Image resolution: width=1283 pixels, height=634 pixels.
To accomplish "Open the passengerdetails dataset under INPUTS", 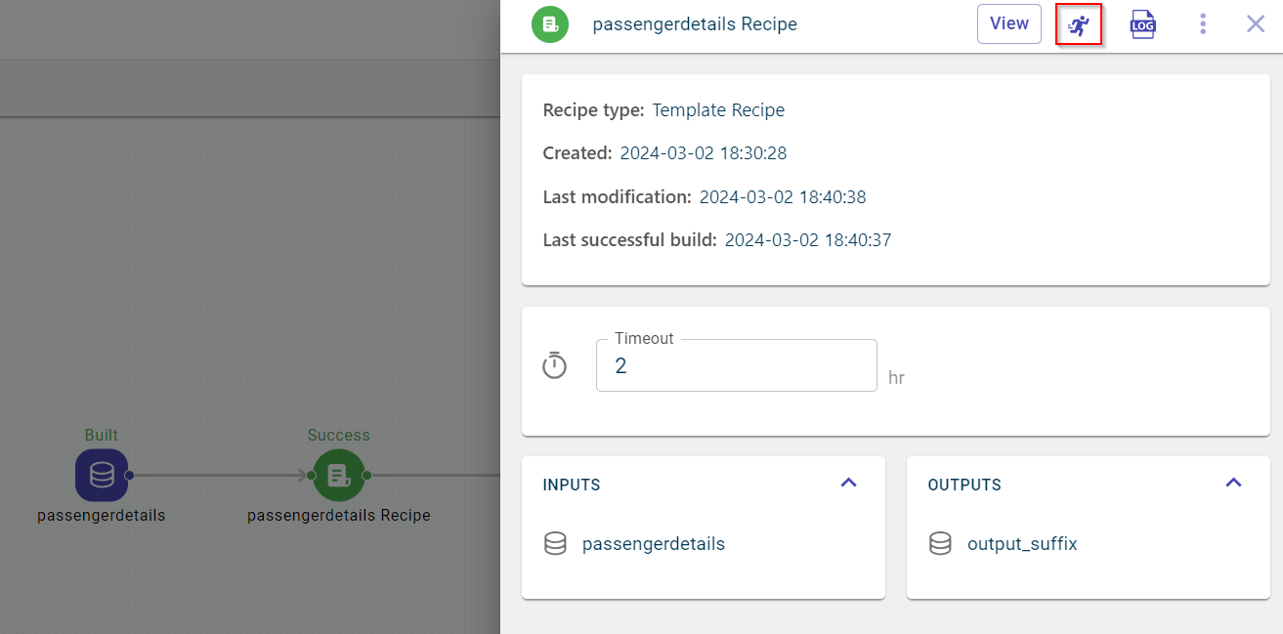I will pyautogui.click(x=653, y=544).
